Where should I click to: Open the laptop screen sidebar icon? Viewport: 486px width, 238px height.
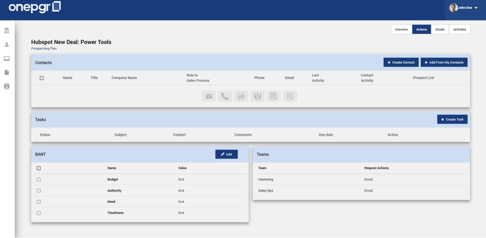pos(6,59)
